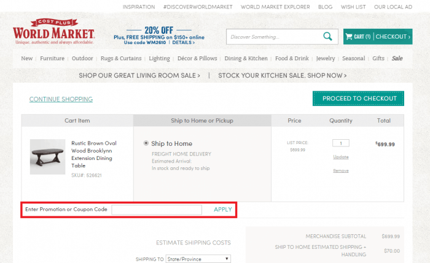Apply the coupon code
Image resolution: width=430 pixels, height=263 pixels.
click(223, 210)
